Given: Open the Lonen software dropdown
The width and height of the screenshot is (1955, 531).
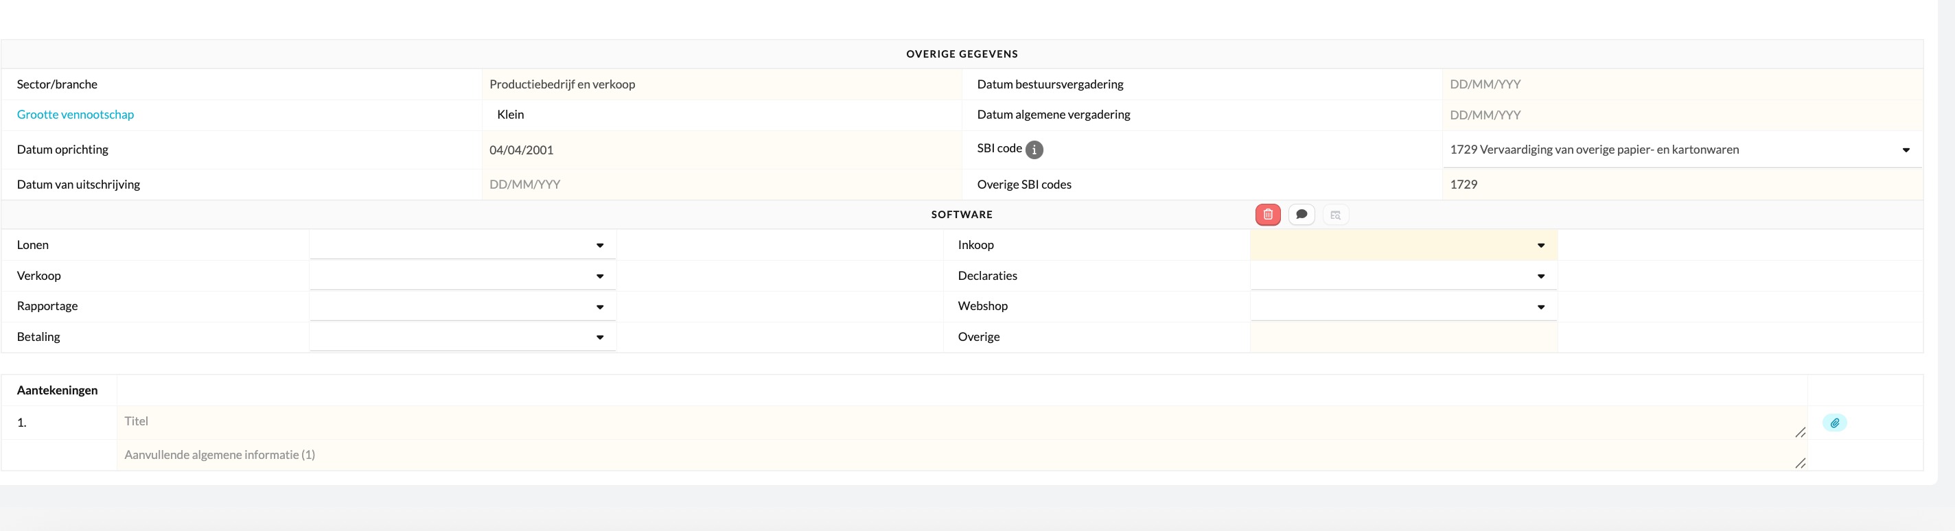Looking at the screenshot, I should pyautogui.click(x=462, y=245).
